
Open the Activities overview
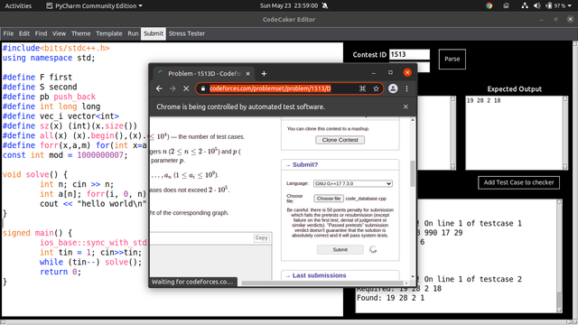coord(18,6)
